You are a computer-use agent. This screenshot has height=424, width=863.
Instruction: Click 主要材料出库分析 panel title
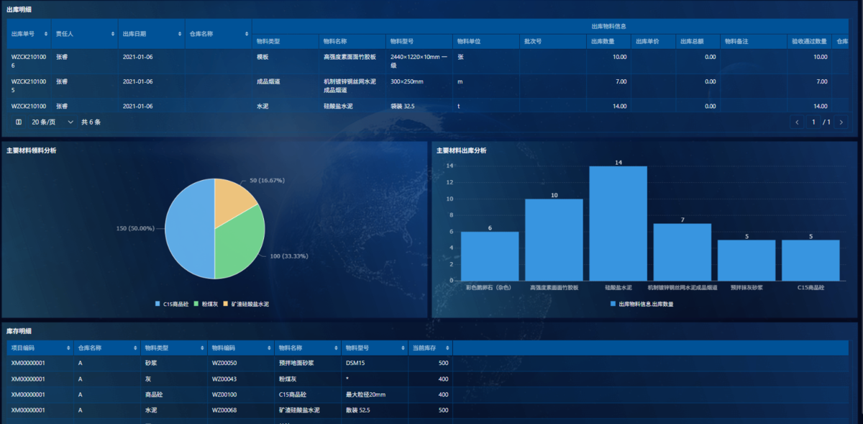click(x=461, y=150)
